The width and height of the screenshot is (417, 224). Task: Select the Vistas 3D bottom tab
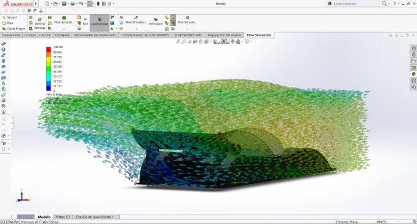[x=63, y=217]
